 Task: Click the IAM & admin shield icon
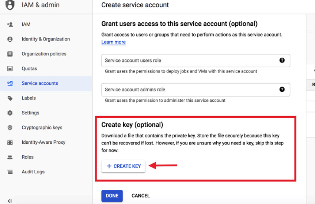[10, 5]
